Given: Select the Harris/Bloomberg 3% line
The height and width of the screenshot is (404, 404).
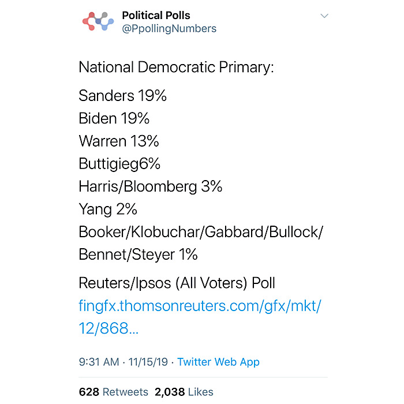Looking at the screenshot, I should pos(151,186).
